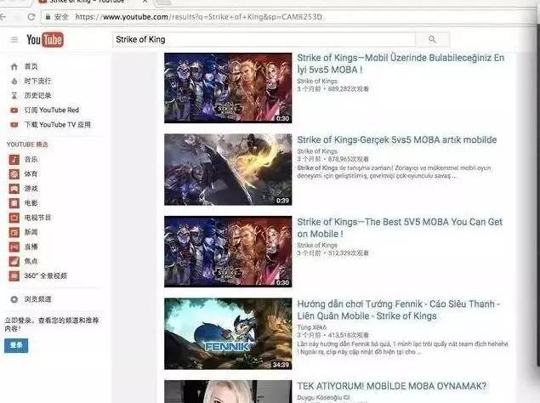Screen dimensions: 540x403
Task: Click the browser reload icon
Action: [31, 16]
